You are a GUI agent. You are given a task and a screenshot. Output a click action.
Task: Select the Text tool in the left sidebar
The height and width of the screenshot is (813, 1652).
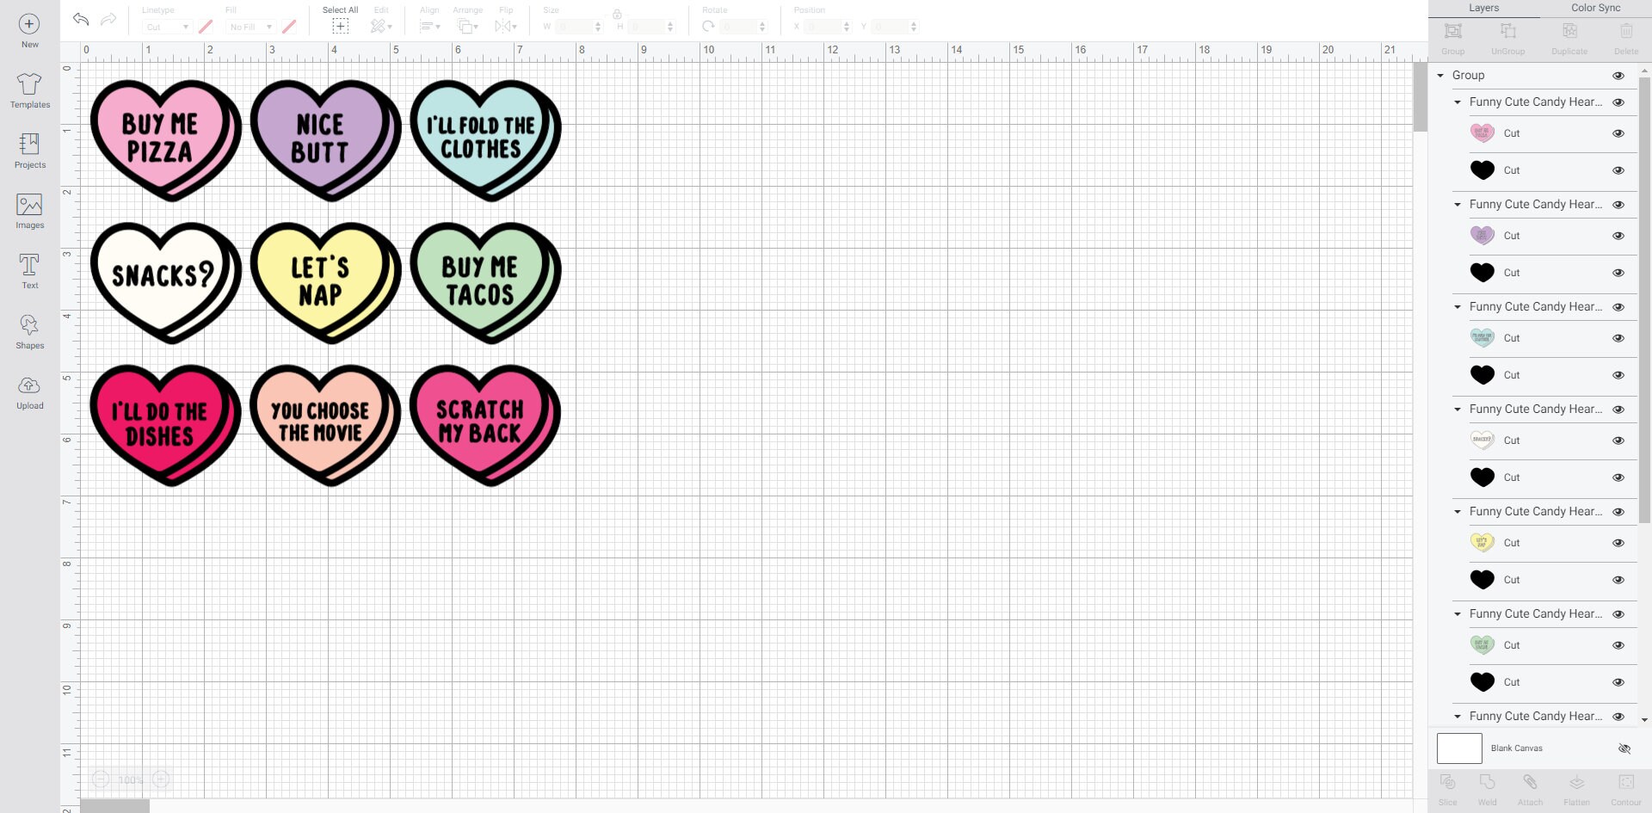coord(29,269)
